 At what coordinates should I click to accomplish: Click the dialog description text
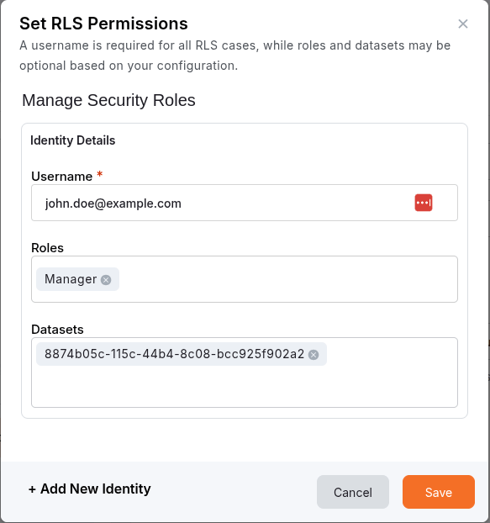[x=235, y=55]
